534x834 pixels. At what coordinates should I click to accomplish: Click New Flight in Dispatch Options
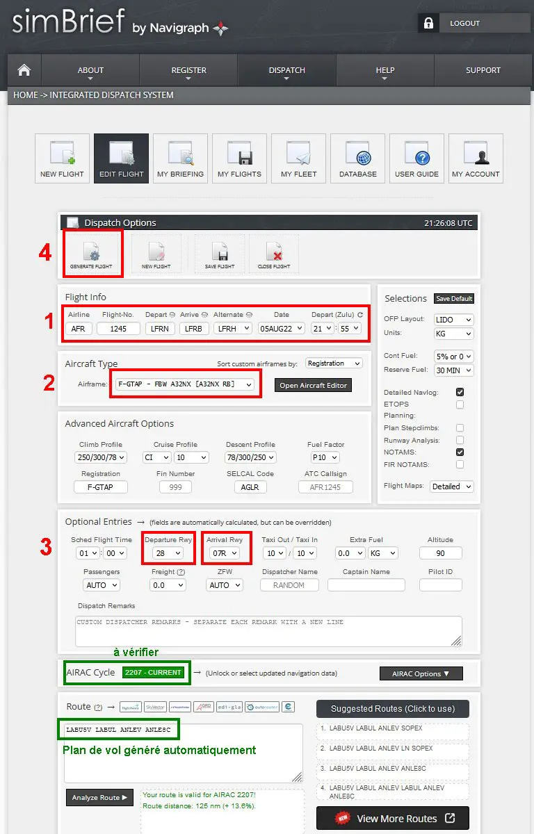[x=156, y=254]
